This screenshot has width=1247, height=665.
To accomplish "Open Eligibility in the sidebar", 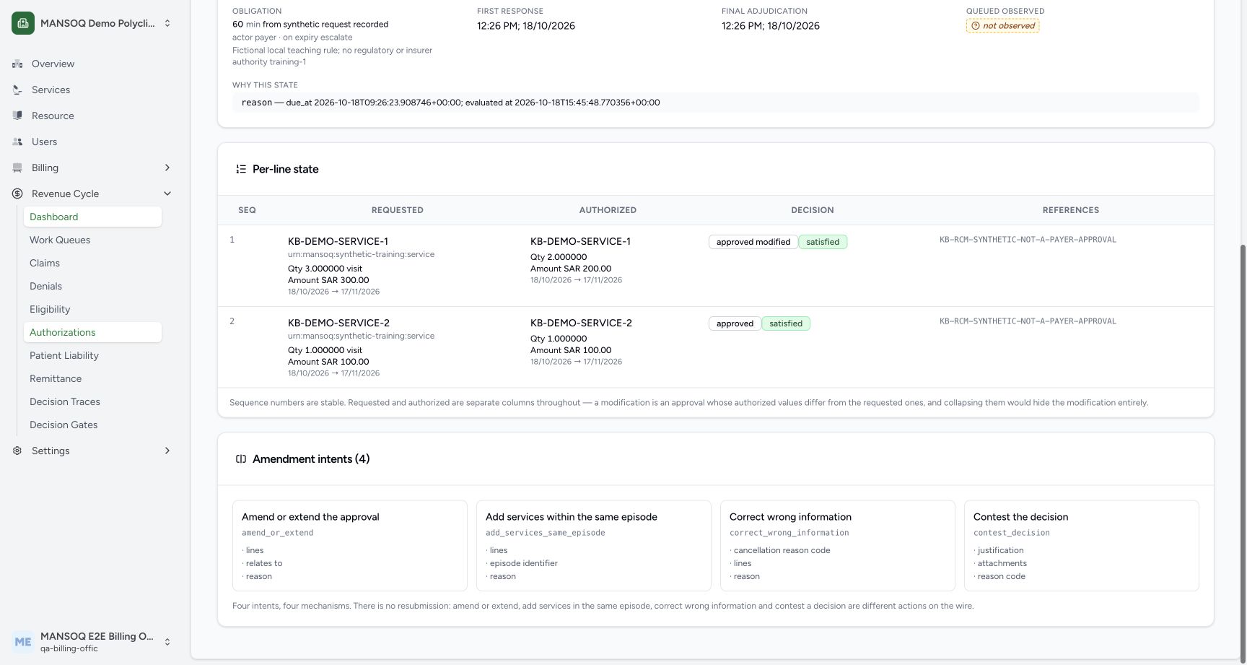I will tap(92, 309).
